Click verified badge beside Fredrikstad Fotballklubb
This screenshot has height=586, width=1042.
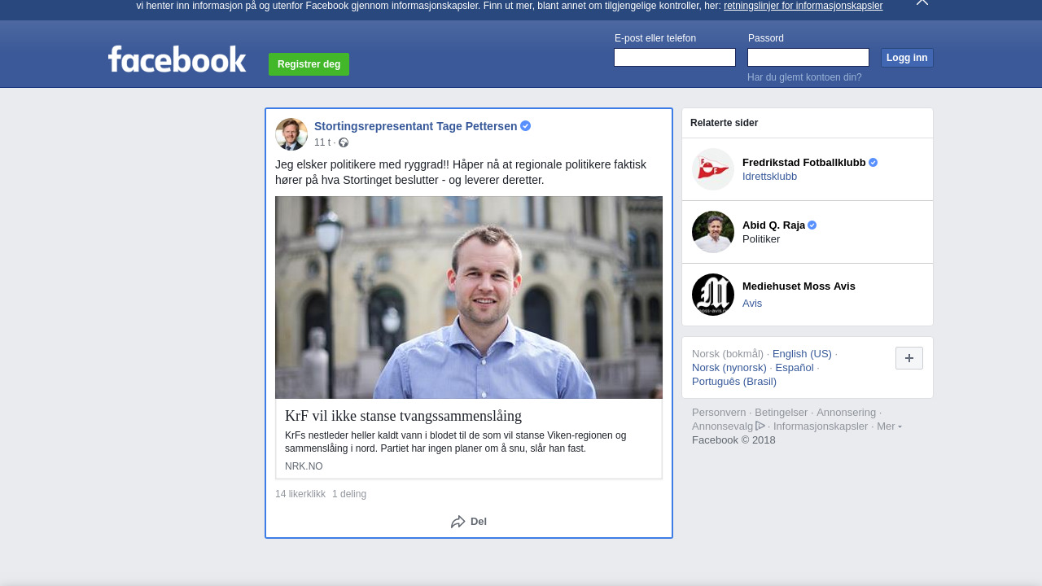[873, 163]
